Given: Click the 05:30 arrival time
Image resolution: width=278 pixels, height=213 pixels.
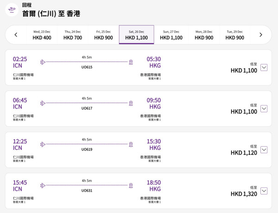Looking at the screenshot, I should coord(154,59).
